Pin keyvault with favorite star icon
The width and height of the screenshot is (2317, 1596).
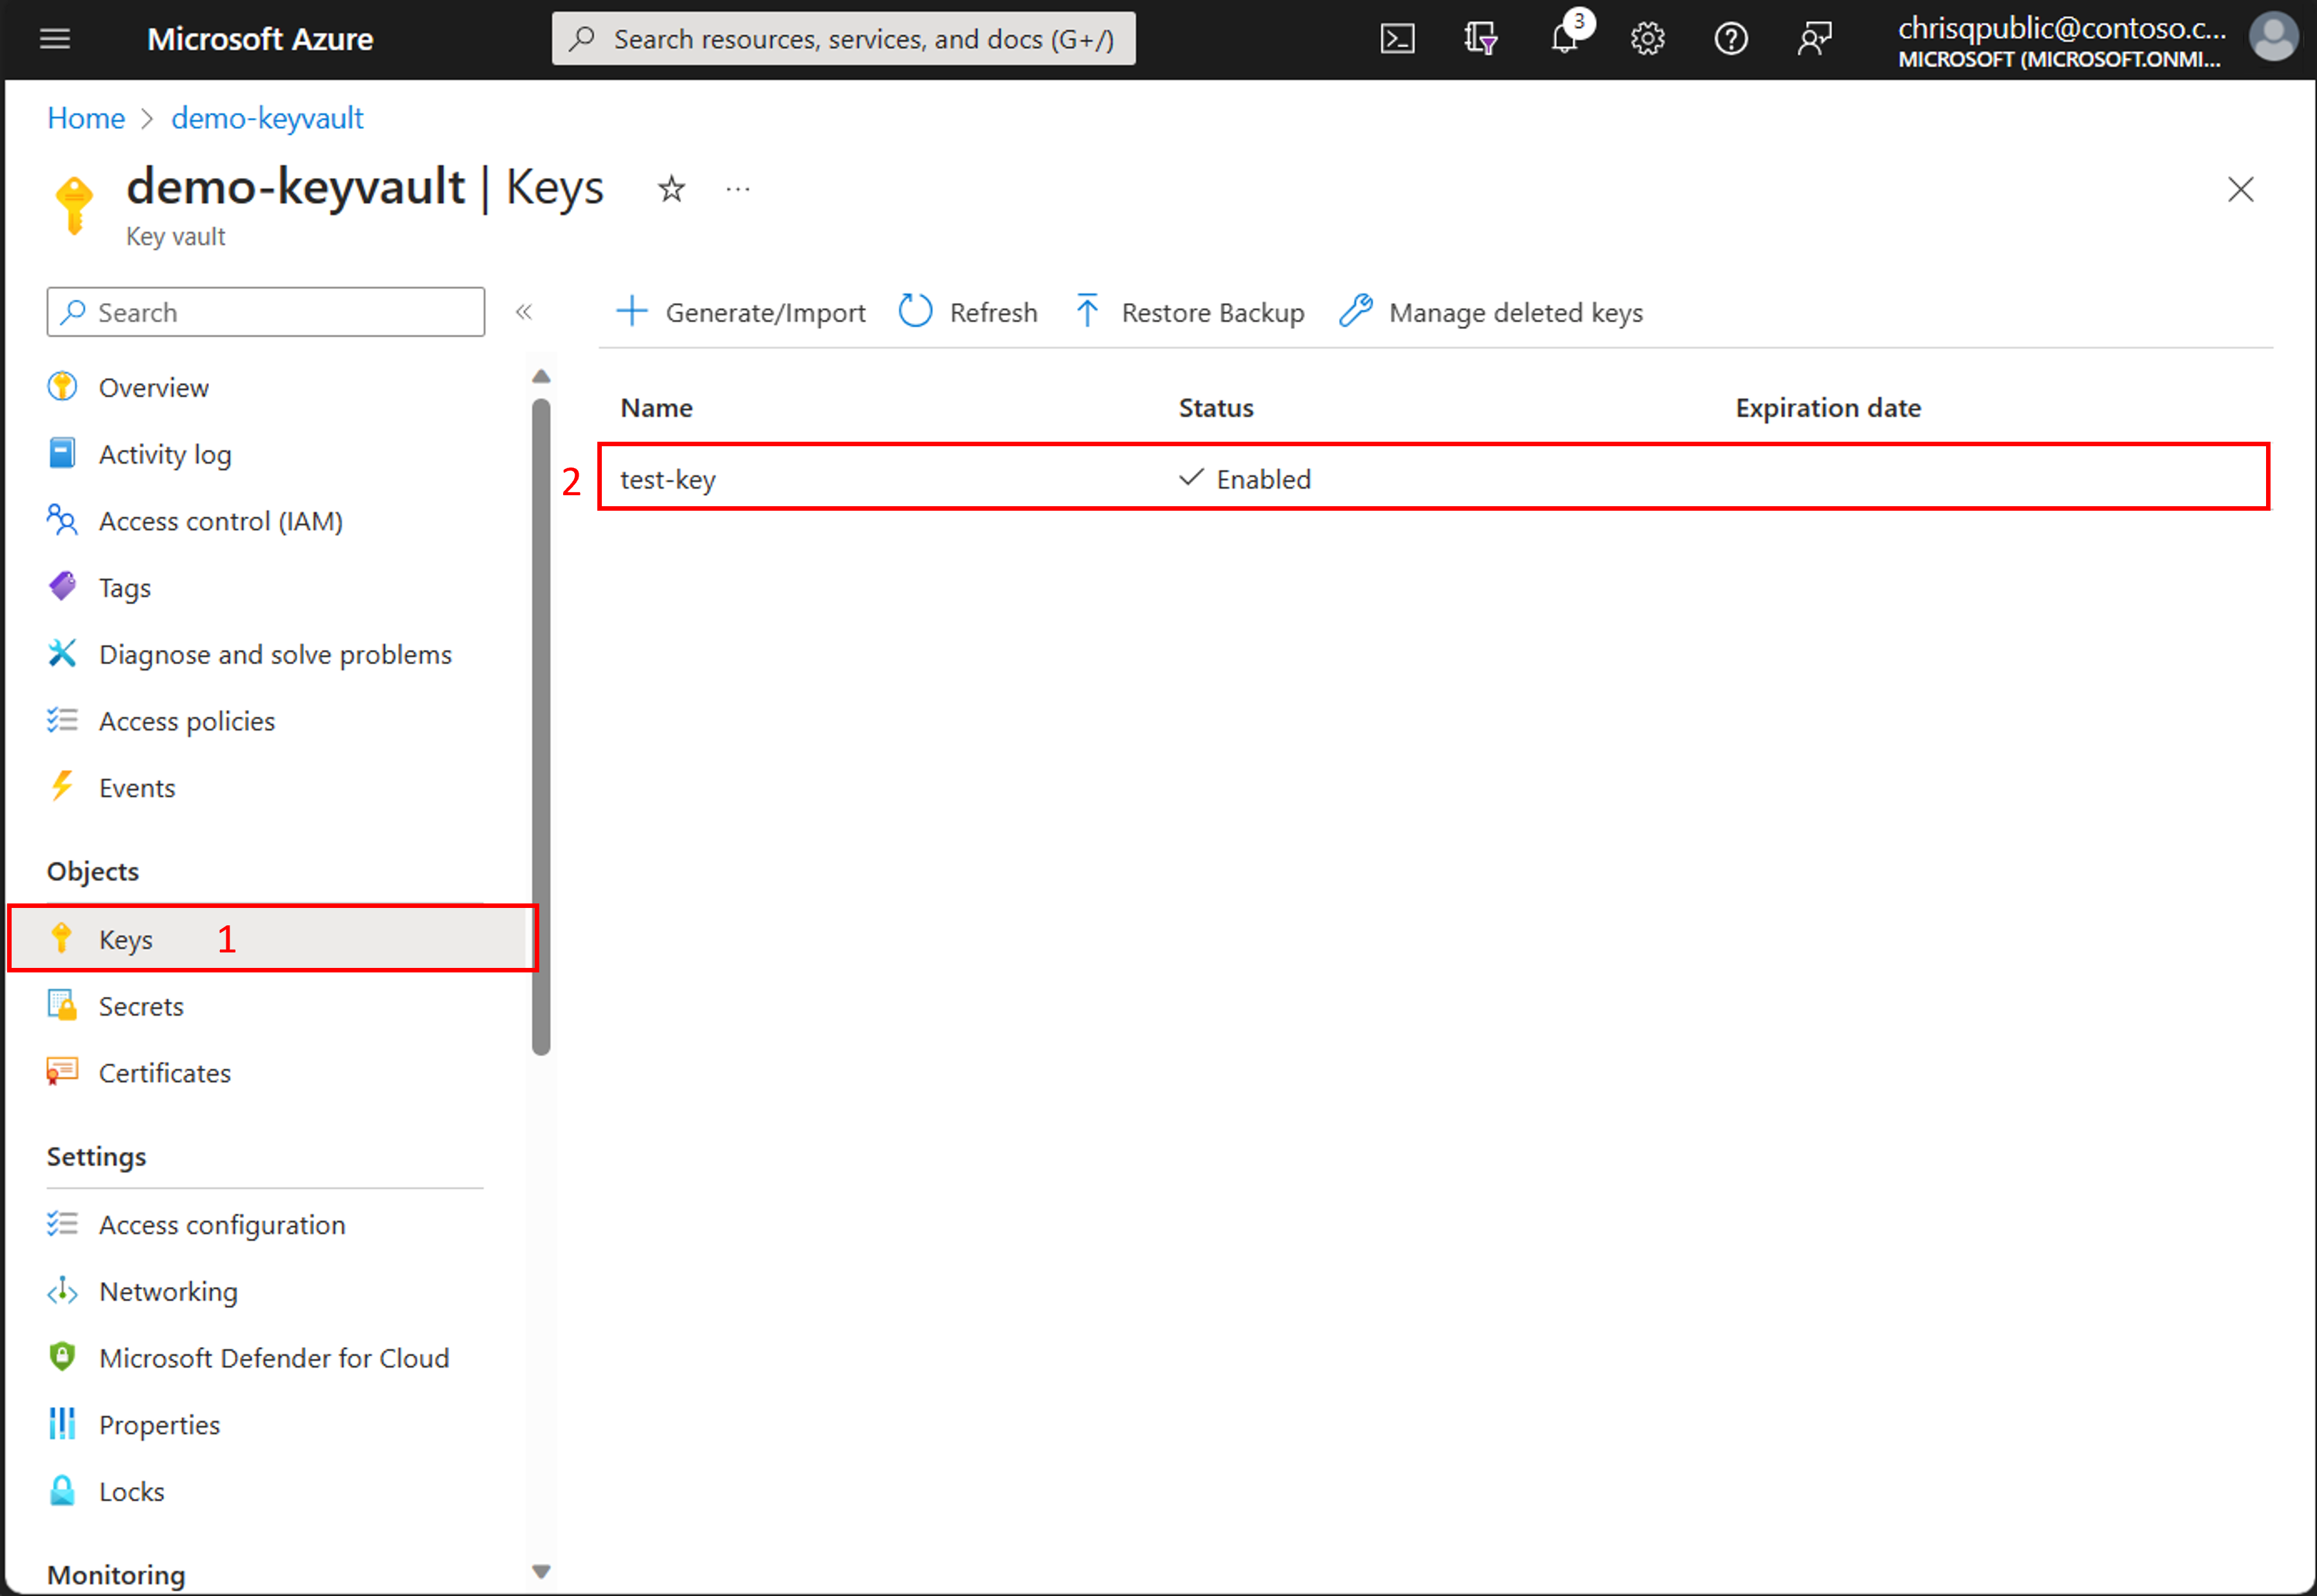click(x=671, y=189)
